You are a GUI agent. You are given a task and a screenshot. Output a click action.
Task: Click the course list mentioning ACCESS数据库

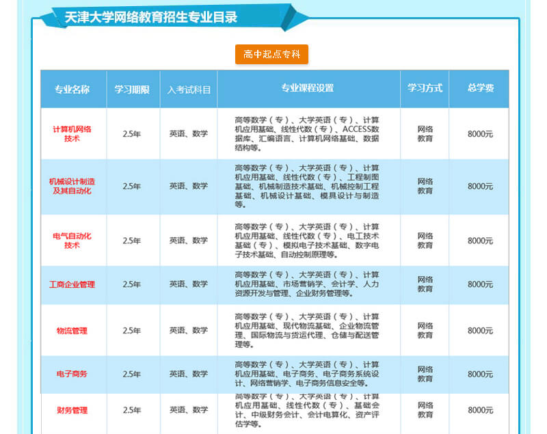(307, 134)
